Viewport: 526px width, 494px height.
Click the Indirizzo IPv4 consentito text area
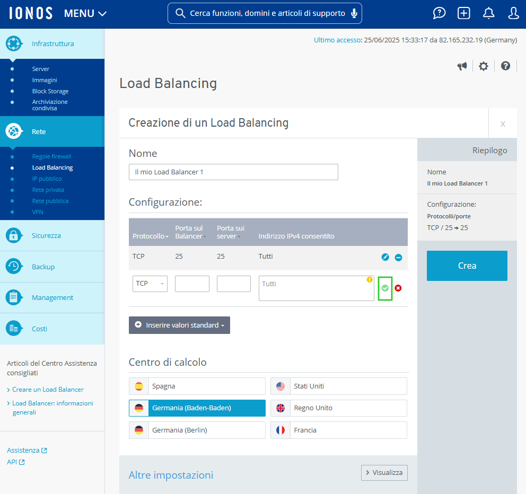[x=317, y=288]
